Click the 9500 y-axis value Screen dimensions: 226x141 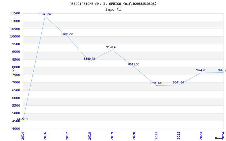click(16, 44)
